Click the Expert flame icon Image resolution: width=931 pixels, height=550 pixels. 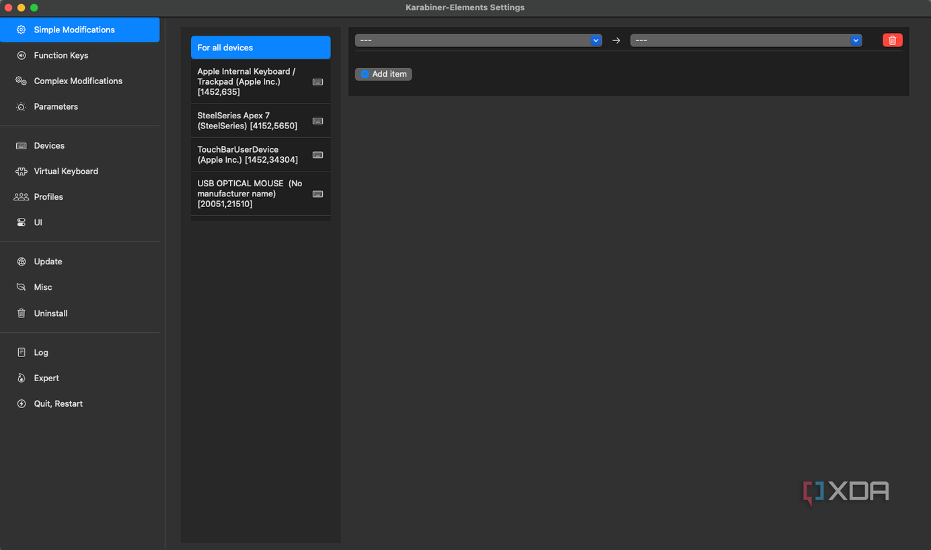tap(21, 377)
